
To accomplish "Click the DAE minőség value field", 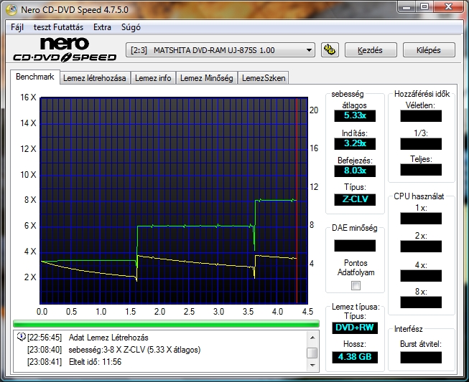I will coord(355,246).
